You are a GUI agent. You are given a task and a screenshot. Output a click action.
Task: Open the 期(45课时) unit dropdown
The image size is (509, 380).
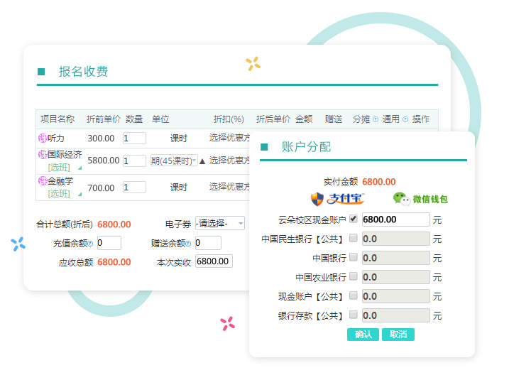click(174, 161)
